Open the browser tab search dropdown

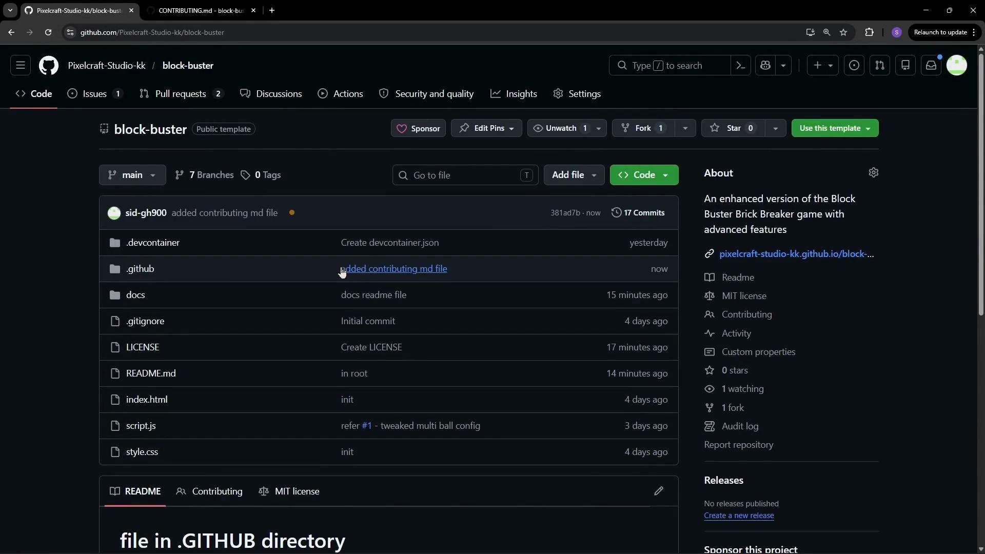pyautogui.click(x=10, y=10)
